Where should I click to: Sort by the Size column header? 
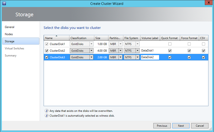101,38
